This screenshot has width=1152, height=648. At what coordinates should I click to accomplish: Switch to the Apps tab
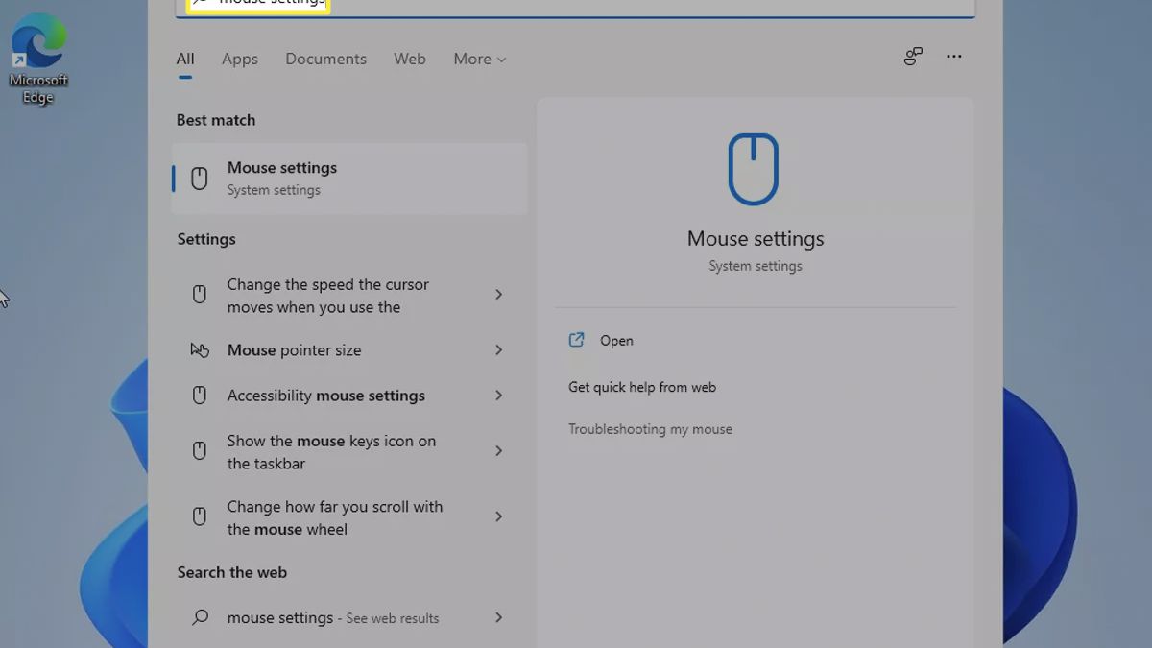click(239, 59)
